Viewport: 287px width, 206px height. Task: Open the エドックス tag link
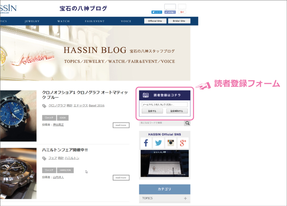point(80,106)
